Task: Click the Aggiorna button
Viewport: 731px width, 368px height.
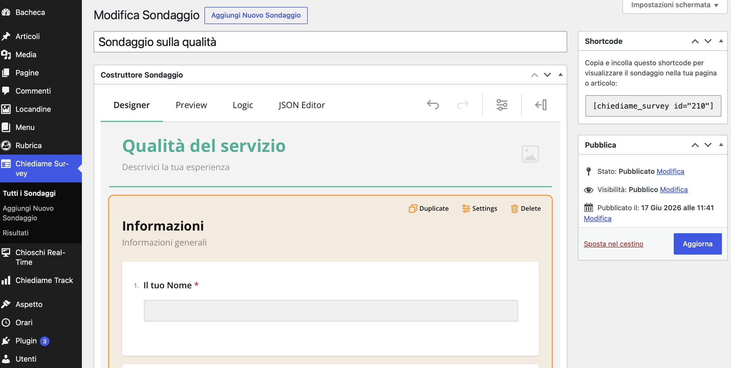Action: pyautogui.click(x=698, y=244)
